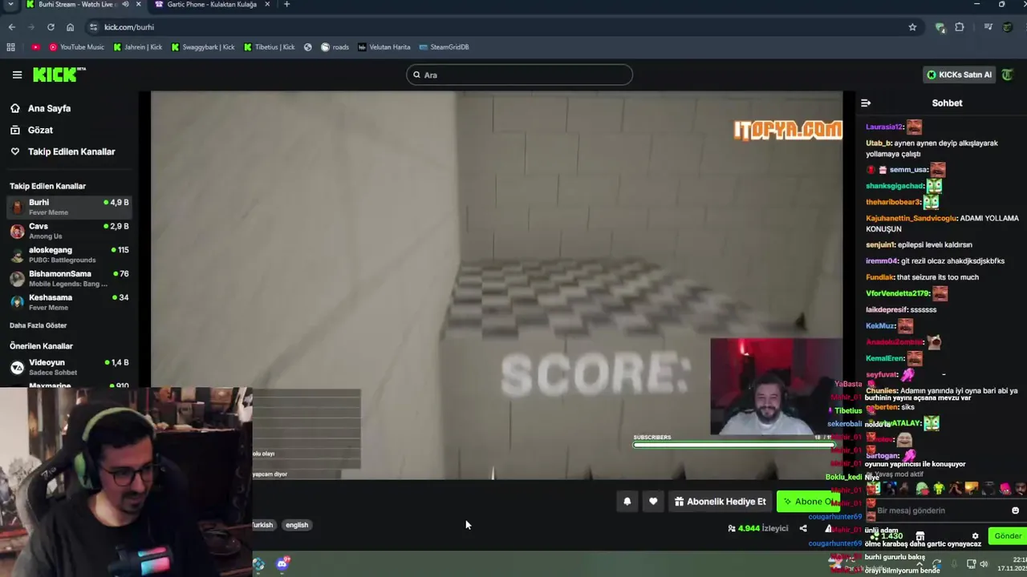Click the green Abone Ol button
This screenshot has width=1027, height=577.
pyautogui.click(x=808, y=502)
